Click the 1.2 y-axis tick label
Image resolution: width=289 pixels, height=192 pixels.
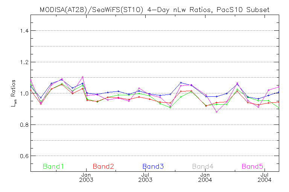tap(24, 62)
